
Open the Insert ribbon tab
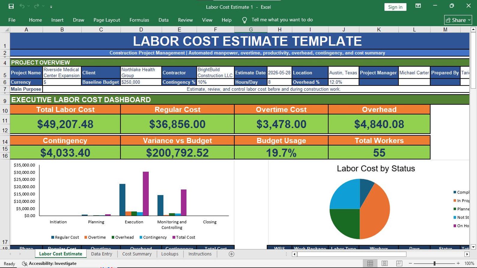[x=57, y=20]
